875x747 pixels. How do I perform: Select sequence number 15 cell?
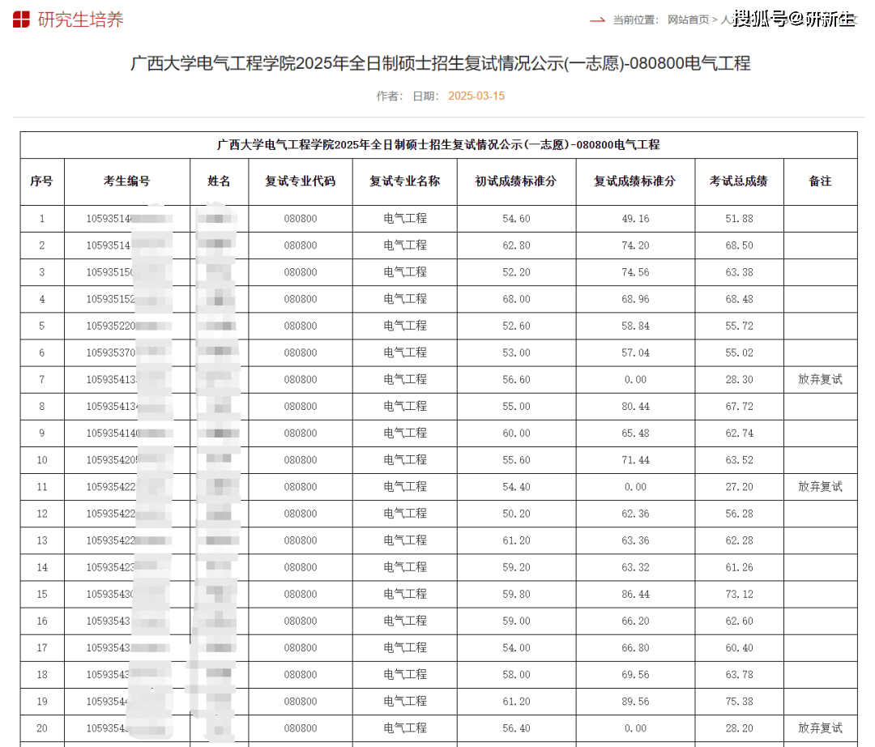click(x=42, y=594)
